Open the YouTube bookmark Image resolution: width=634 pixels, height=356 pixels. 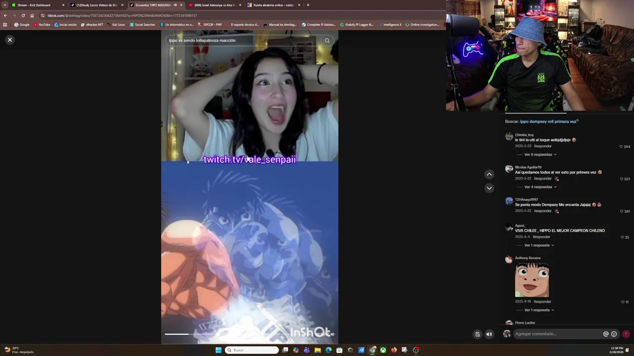tap(42, 24)
